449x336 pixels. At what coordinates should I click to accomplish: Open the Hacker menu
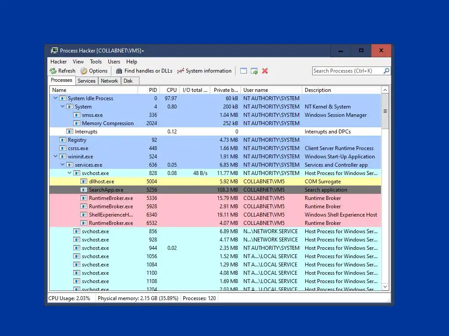tap(58, 62)
